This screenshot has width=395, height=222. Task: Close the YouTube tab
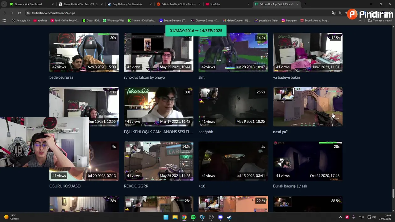(x=248, y=4)
